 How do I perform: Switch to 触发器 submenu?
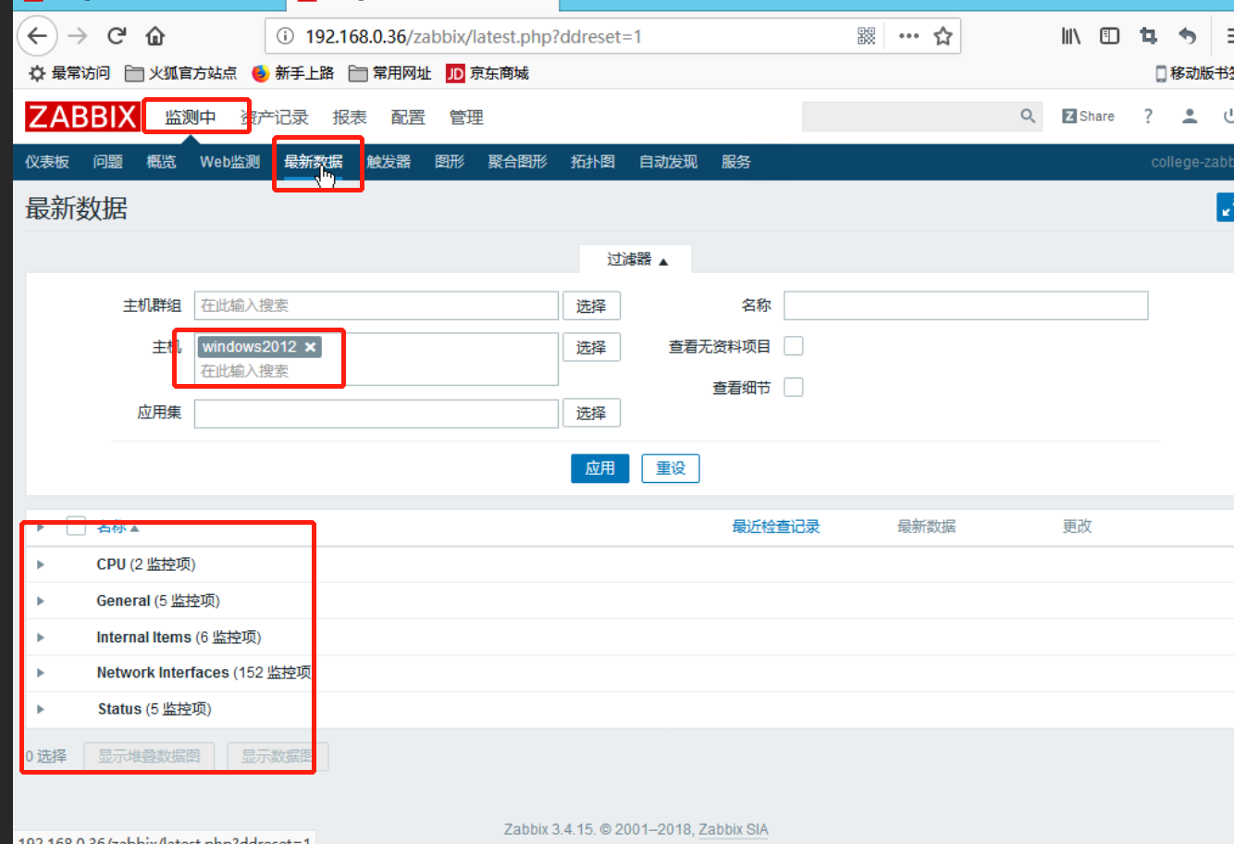click(x=389, y=162)
